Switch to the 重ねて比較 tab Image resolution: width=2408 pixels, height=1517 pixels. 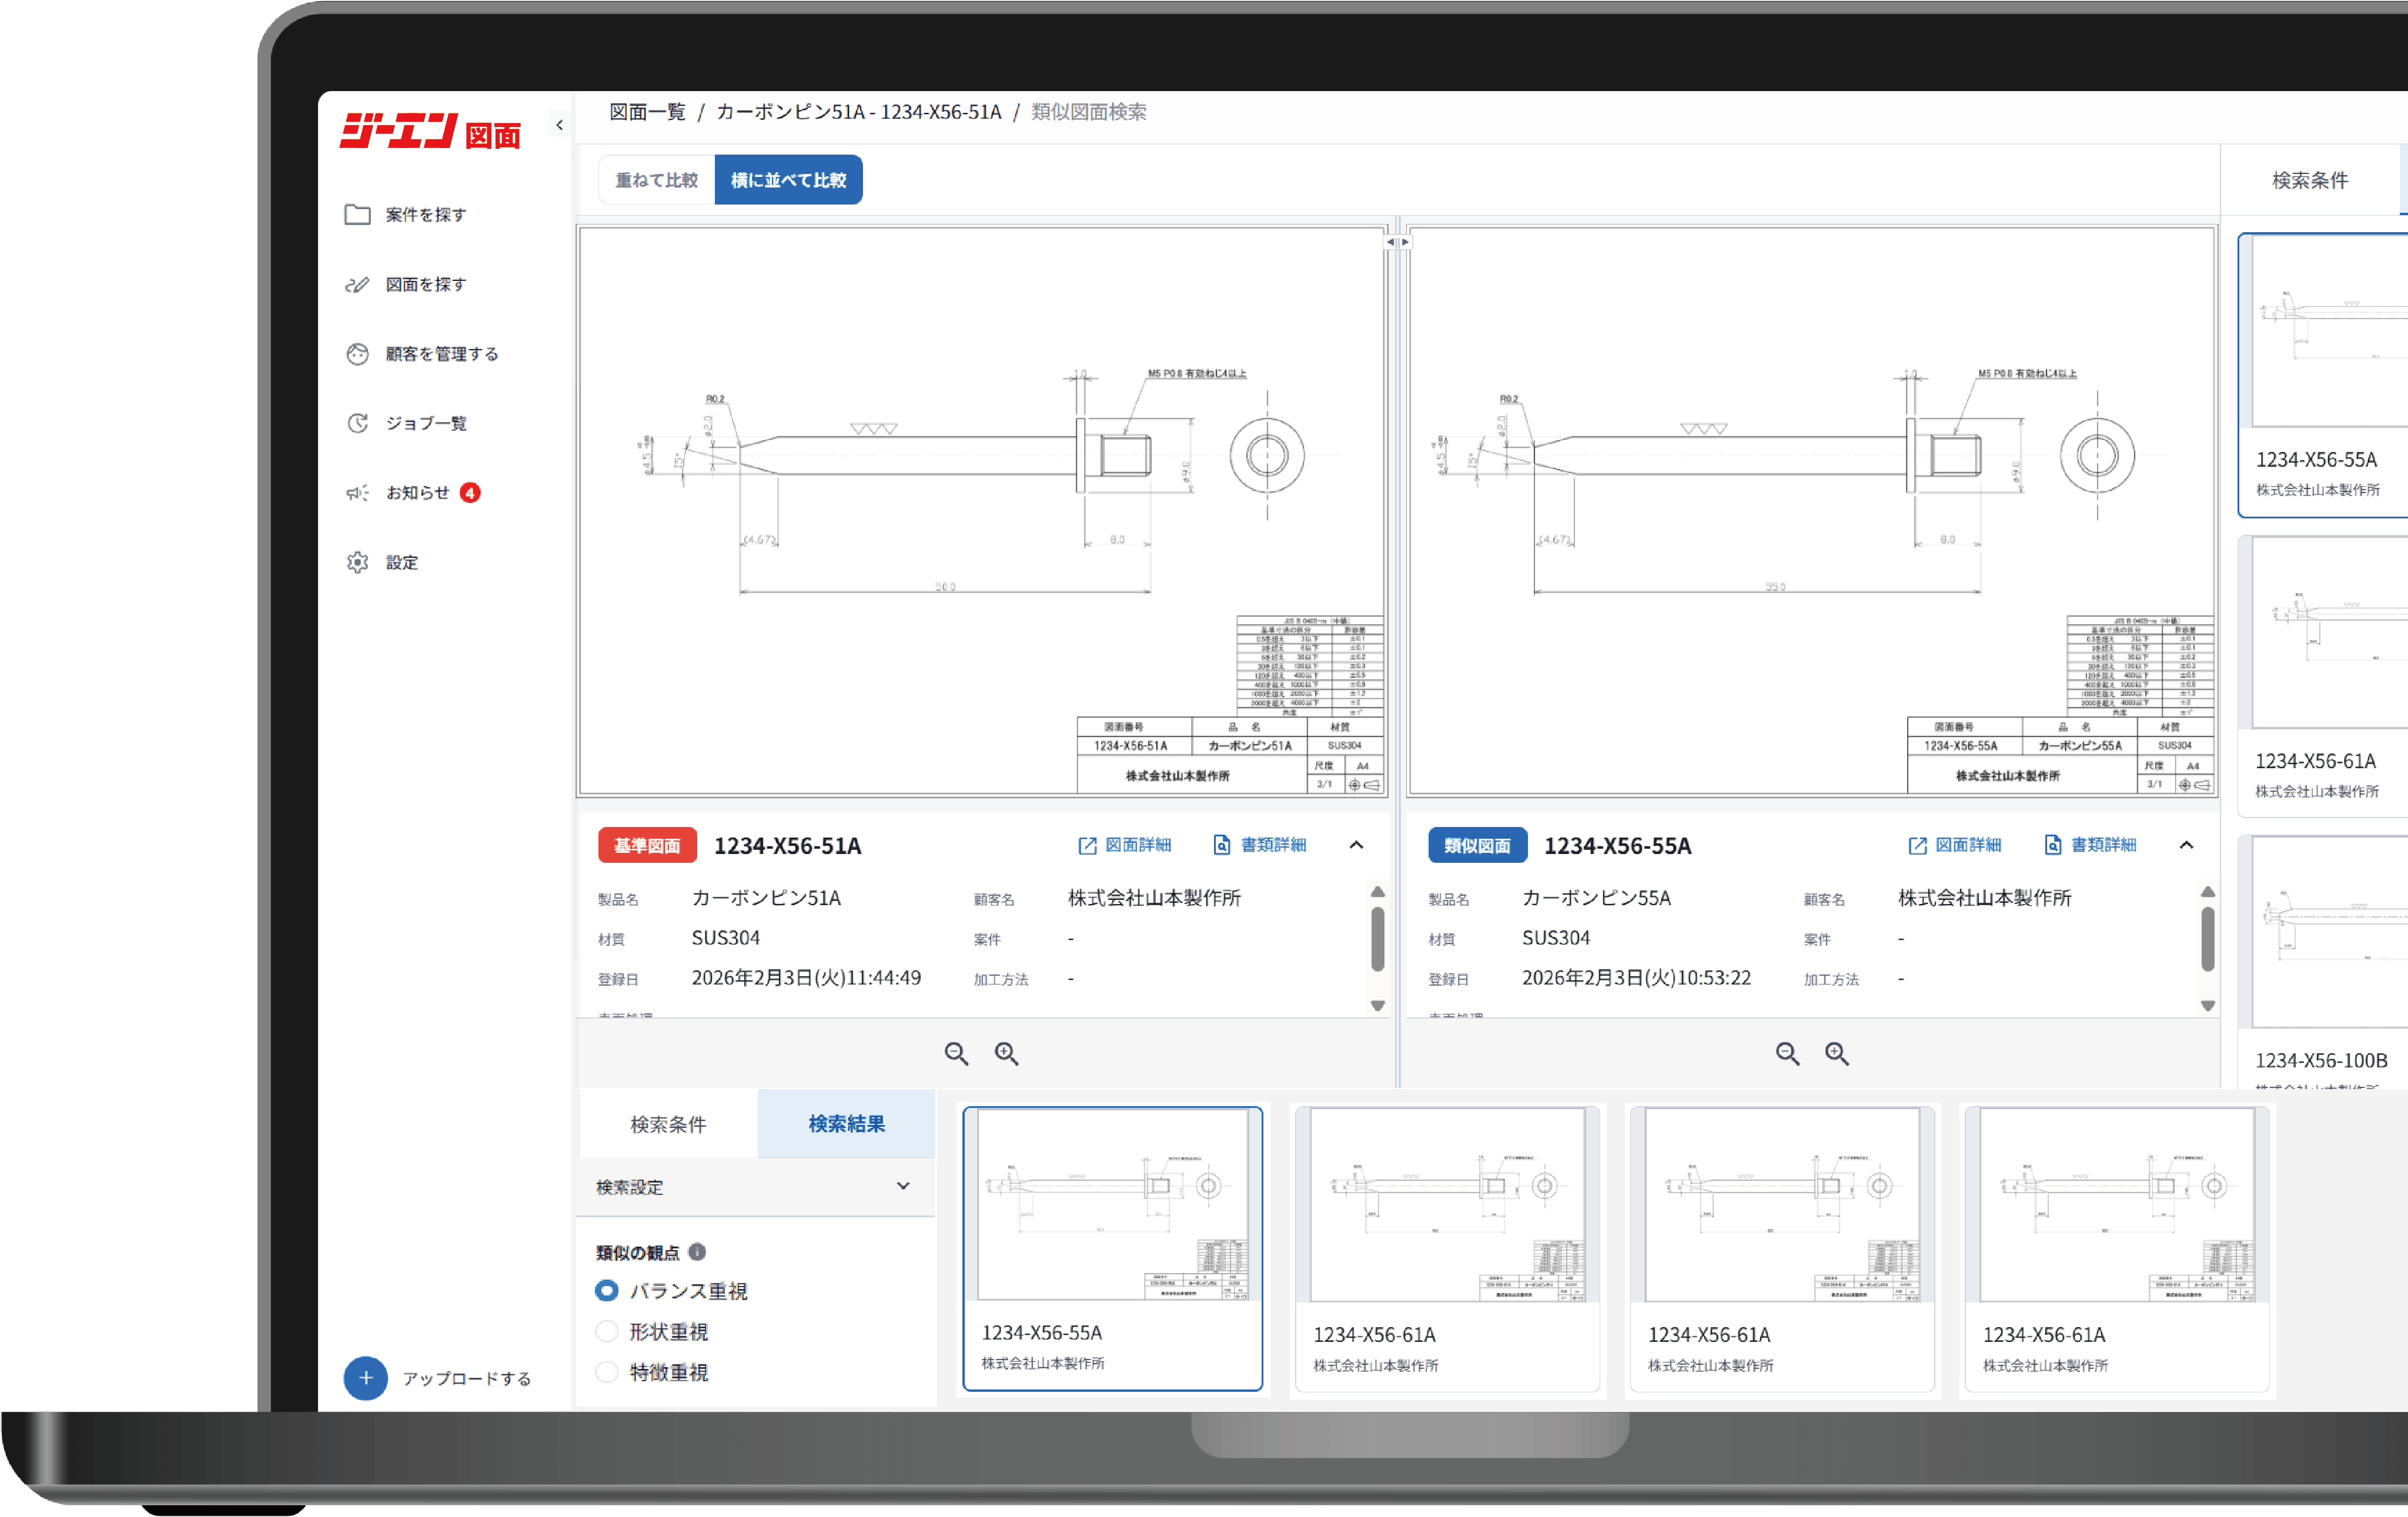(656, 180)
